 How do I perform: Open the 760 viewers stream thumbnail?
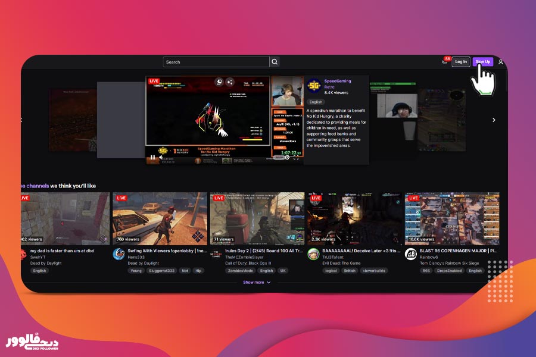tap(160, 218)
